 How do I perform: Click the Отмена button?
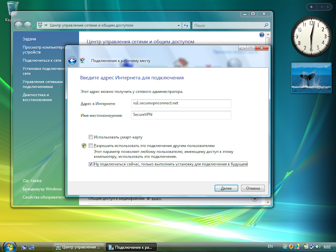click(253, 188)
